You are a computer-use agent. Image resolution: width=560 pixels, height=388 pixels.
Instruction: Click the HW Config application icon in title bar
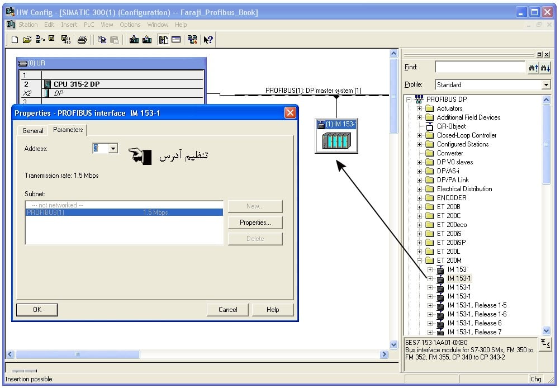coord(10,12)
